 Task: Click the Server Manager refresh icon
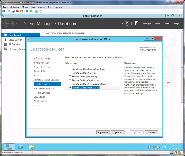pyautogui.click(x=127, y=23)
